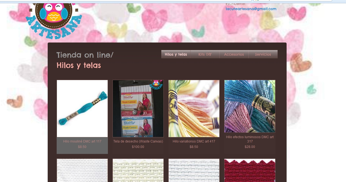The width and height of the screenshot is (346, 182).
Task: Click the Tela de desecho (Waste Canvas) title
Action: click(x=138, y=141)
